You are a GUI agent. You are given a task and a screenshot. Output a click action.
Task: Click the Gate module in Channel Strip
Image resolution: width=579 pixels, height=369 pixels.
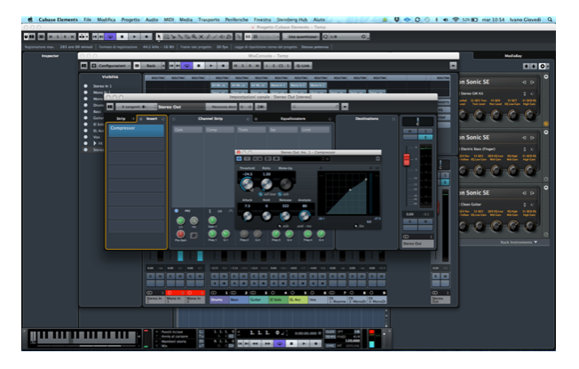tap(188, 130)
